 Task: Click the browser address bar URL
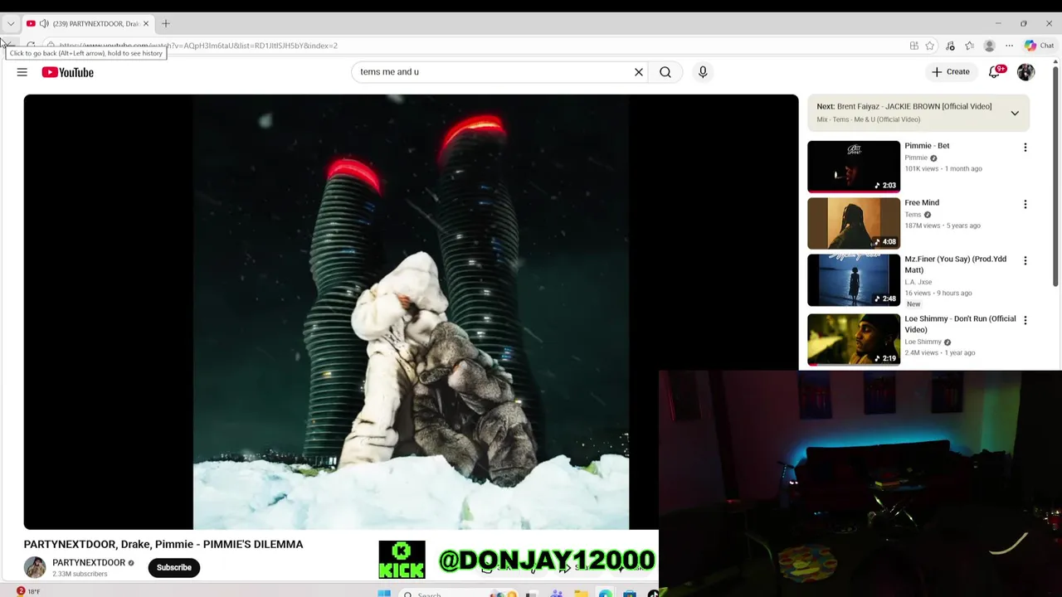(198, 46)
